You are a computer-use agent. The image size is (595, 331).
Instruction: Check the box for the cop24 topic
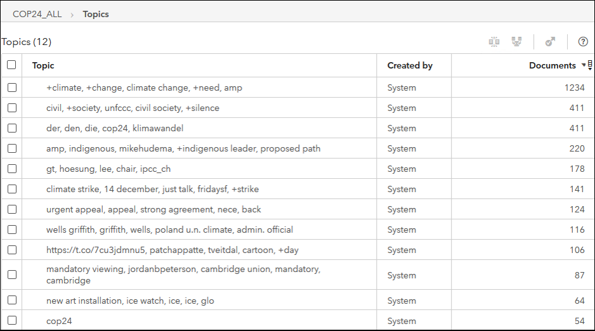click(11, 321)
